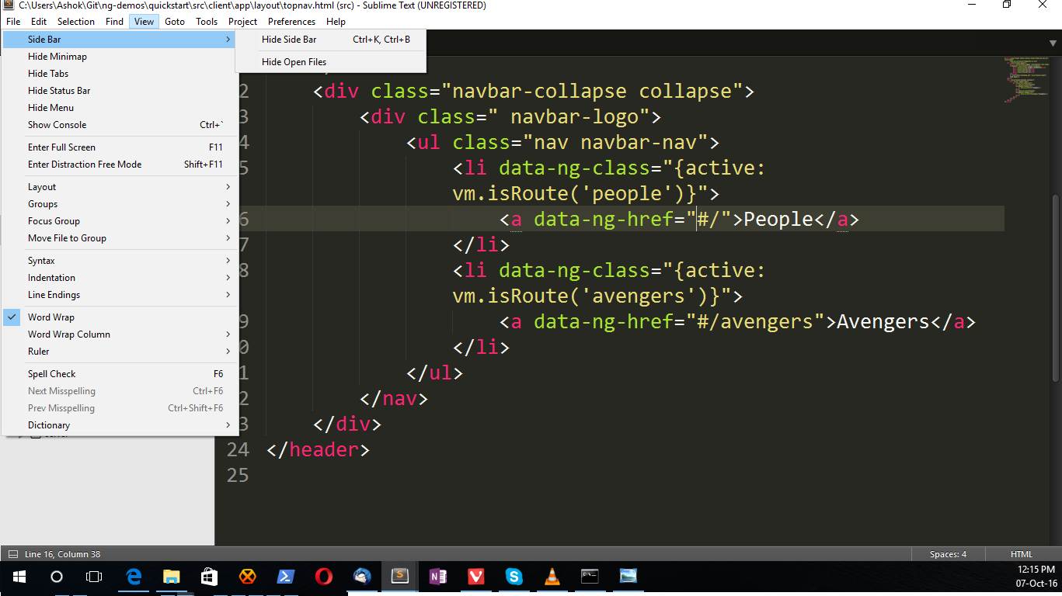Screen dimensions: 1062x596
Task: Open the Layout submenu
Action: [41, 186]
